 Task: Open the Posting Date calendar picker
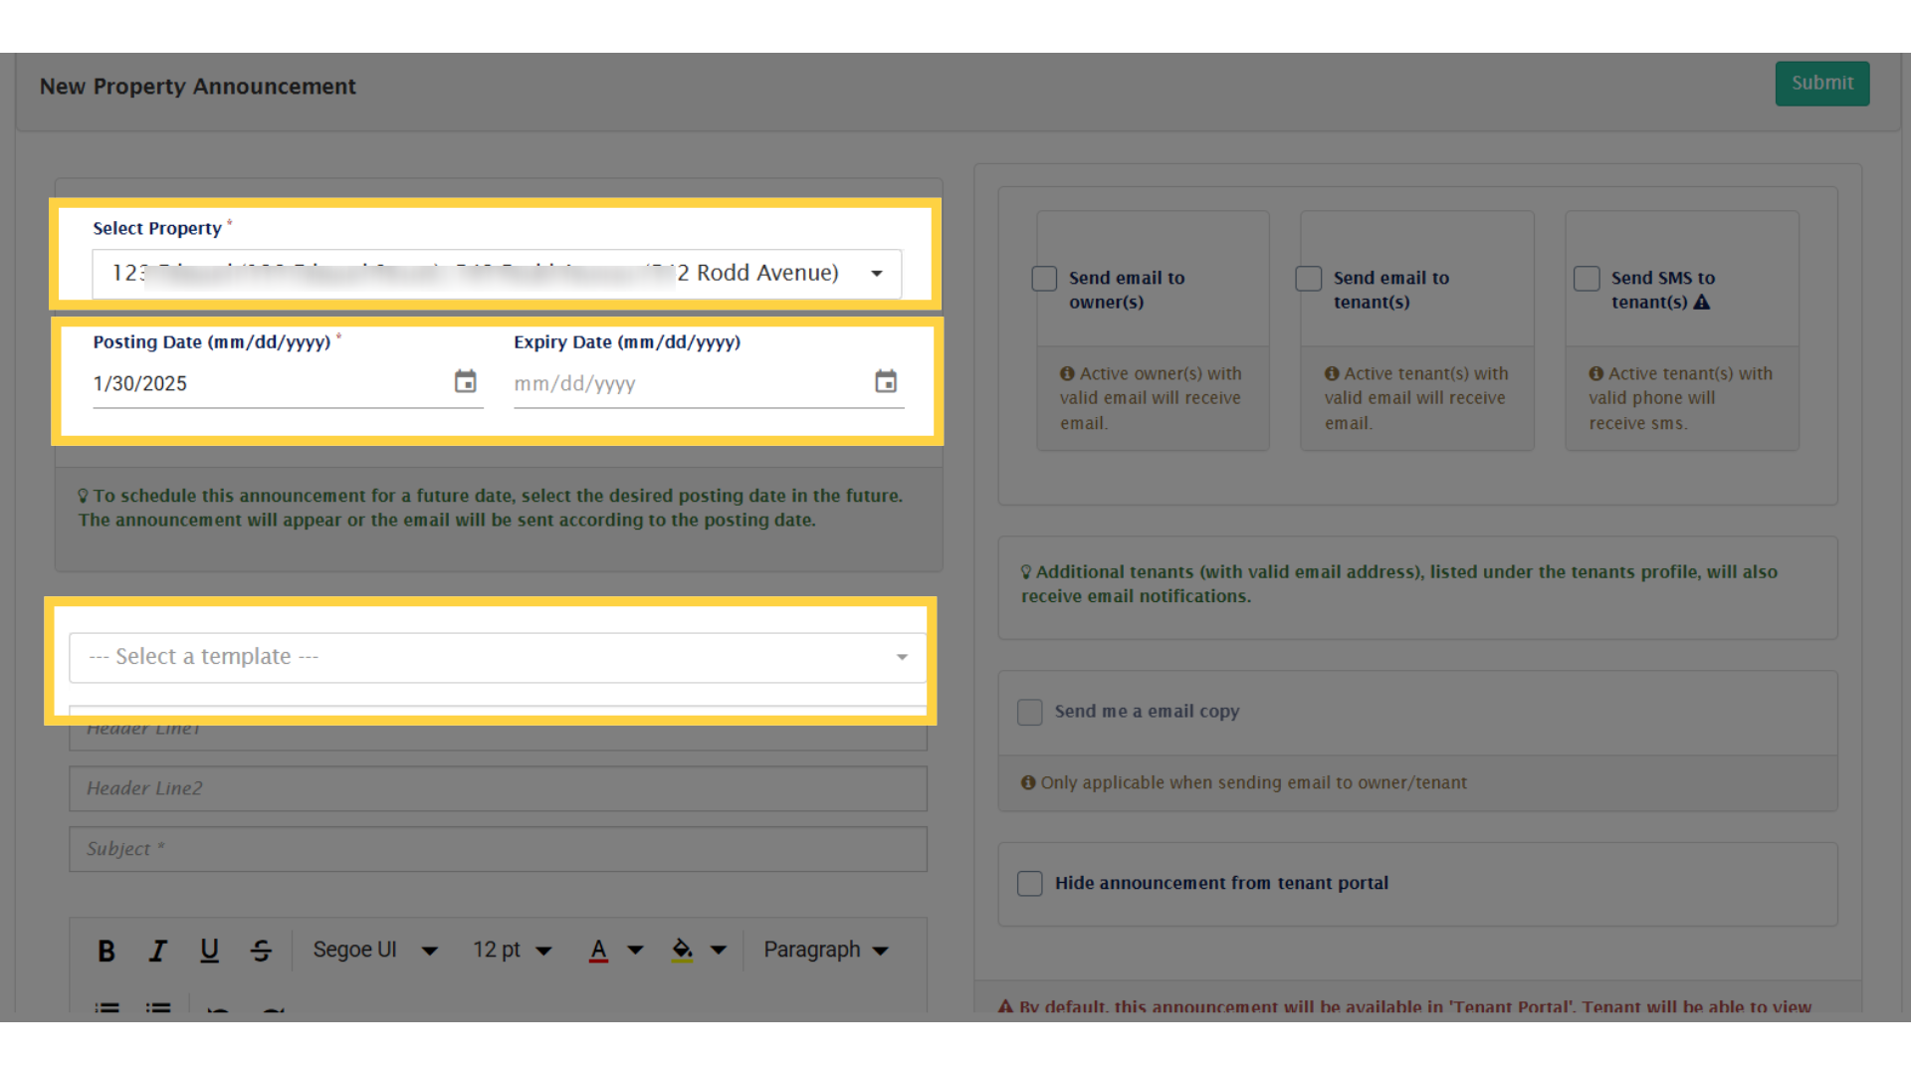click(465, 382)
